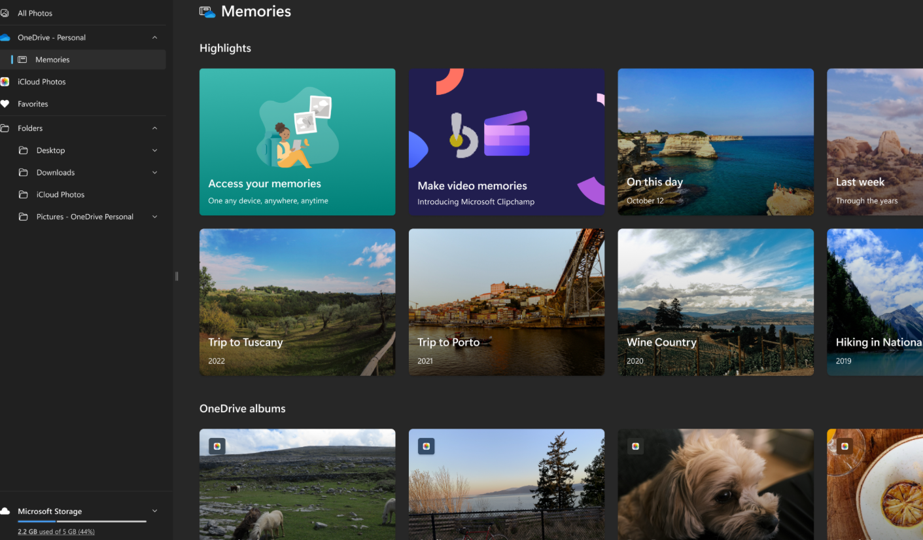Open the Trip to Porto 2021 memory

pos(506,302)
